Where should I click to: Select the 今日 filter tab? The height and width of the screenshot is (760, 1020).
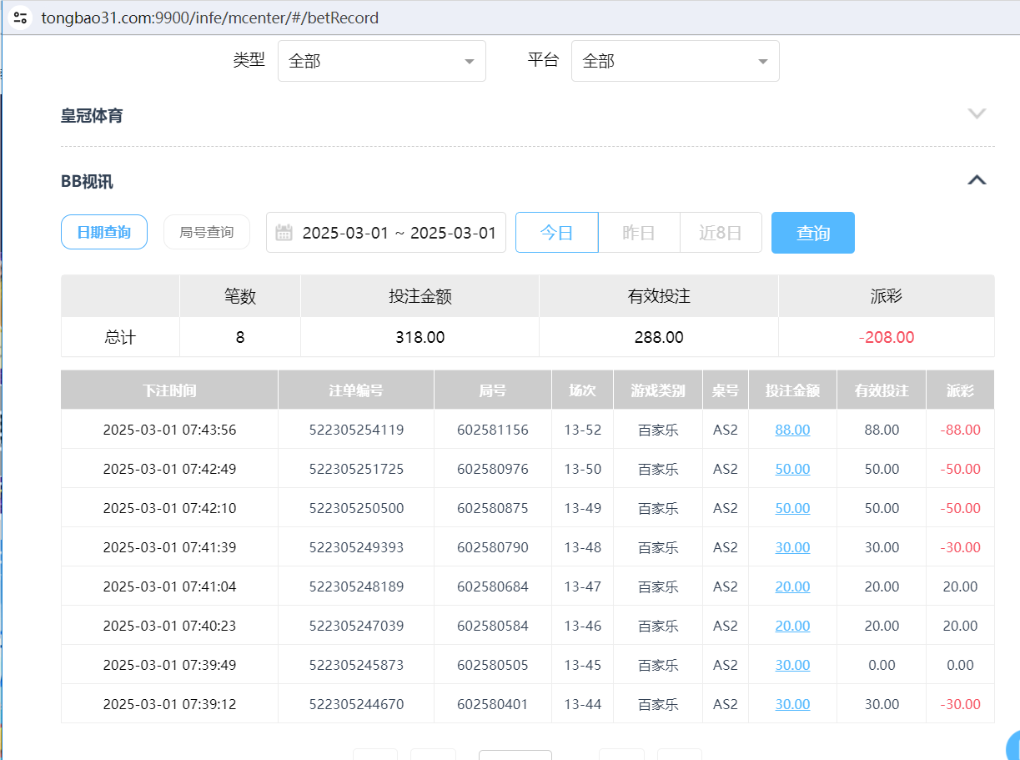pyautogui.click(x=556, y=232)
